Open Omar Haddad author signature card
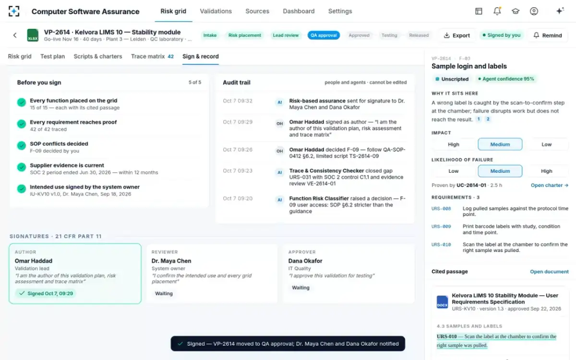The width and height of the screenshot is (576, 360). [x=75, y=274]
